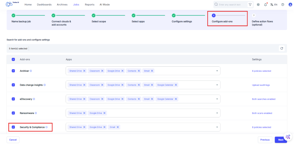Open the help question mark icon
The width and height of the screenshot is (294, 145).
point(283,5)
